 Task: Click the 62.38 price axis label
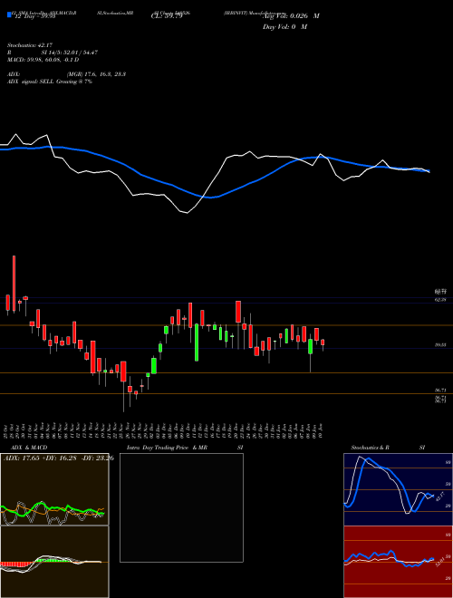440,300
